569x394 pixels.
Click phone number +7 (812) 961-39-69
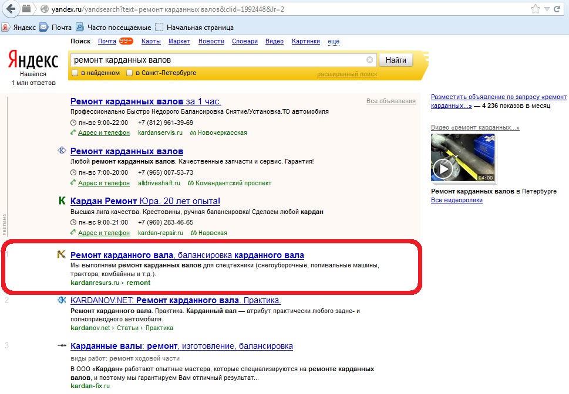point(166,123)
